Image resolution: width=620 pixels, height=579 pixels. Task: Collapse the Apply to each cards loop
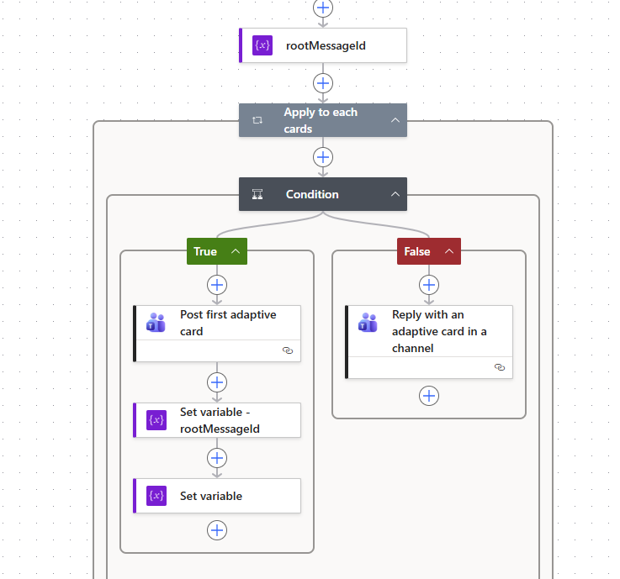395,120
